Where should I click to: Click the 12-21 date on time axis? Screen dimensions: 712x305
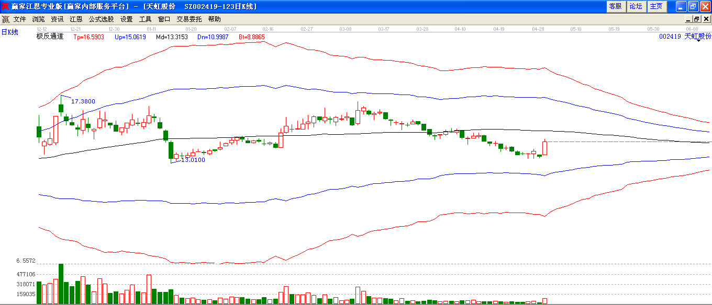coord(75,29)
